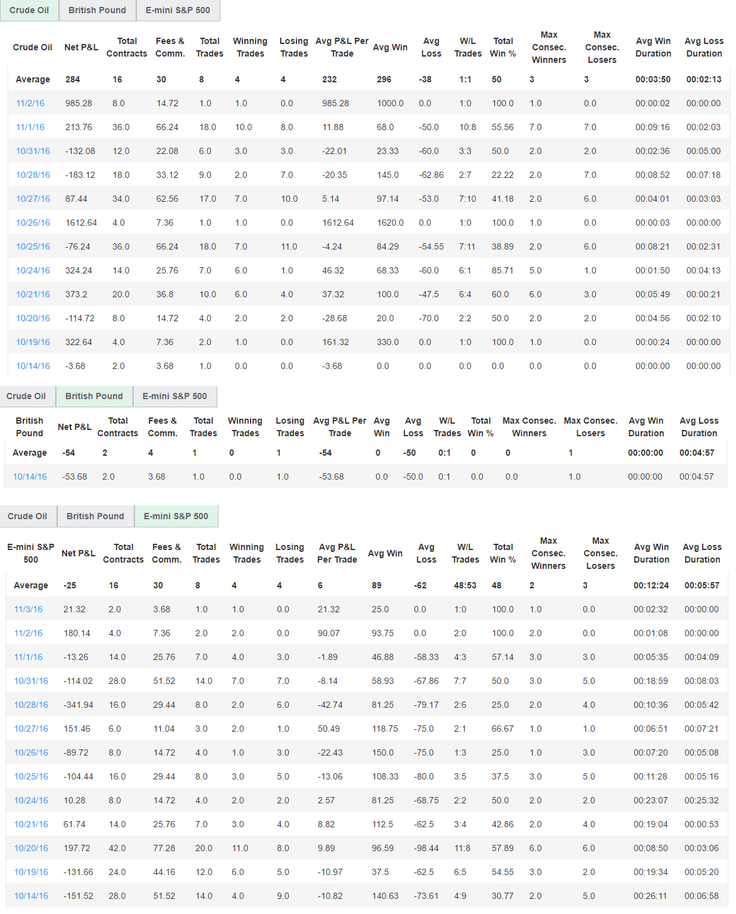This screenshot has height=914, width=736.
Task: Sort by Total Trades column header
Action: (x=209, y=47)
